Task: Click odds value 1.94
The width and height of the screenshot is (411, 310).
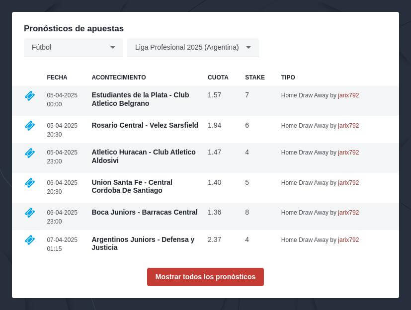Action: [214, 125]
